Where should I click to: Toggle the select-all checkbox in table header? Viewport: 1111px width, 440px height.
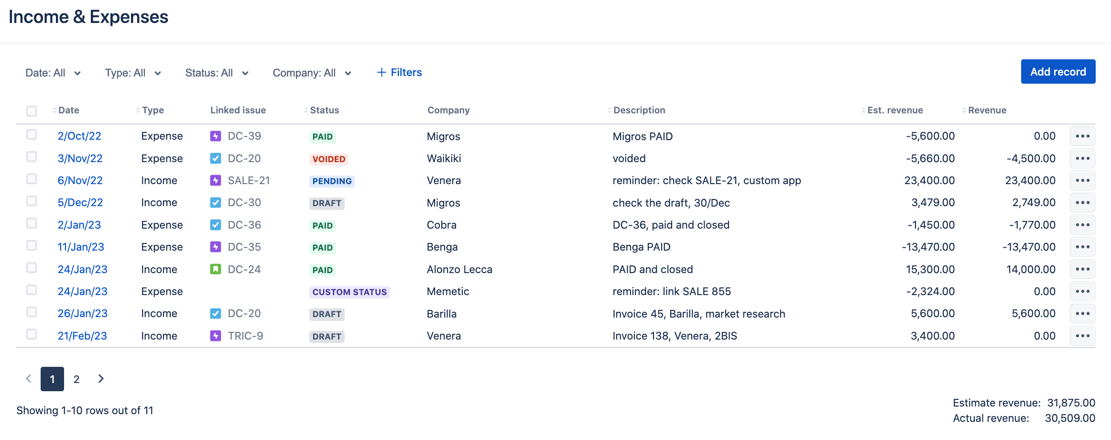(x=32, y=111)
